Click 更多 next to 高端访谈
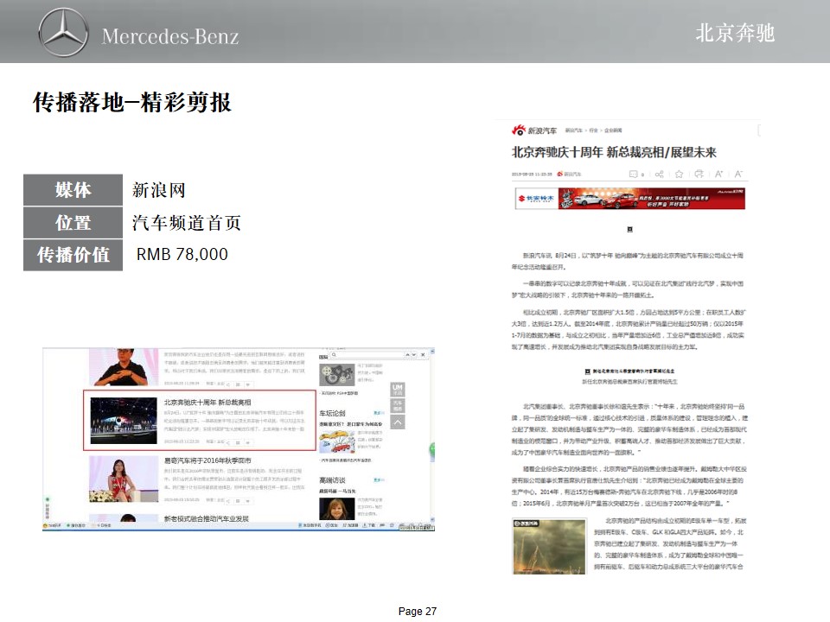This screenshot has width=830, height=622. 379,480
